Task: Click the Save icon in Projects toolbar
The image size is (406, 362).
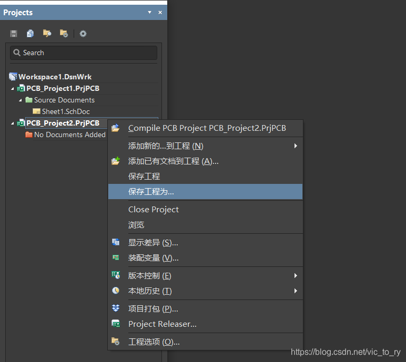Action: (14, 34)
